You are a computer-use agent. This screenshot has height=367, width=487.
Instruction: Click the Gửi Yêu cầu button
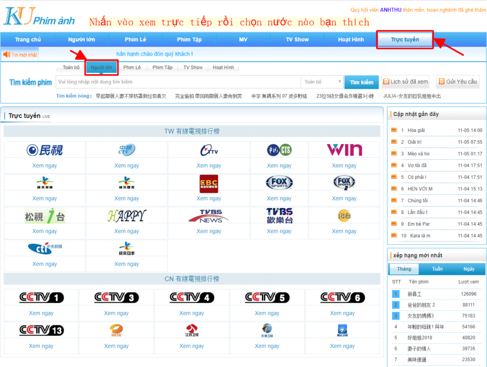pyautogui.click(x=457, y=82)
